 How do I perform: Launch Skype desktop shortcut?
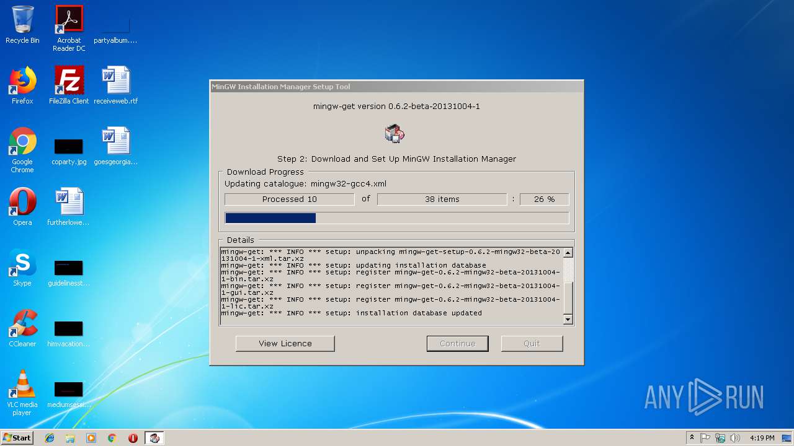point(22,268)
